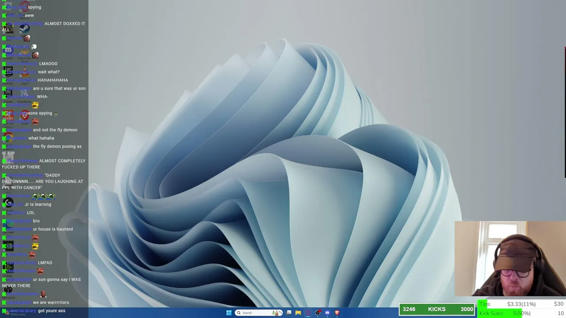The height and width of the screenshot is (318, 566).
Task: Click the chat message "bro"
Action: [x=36, y=221]
